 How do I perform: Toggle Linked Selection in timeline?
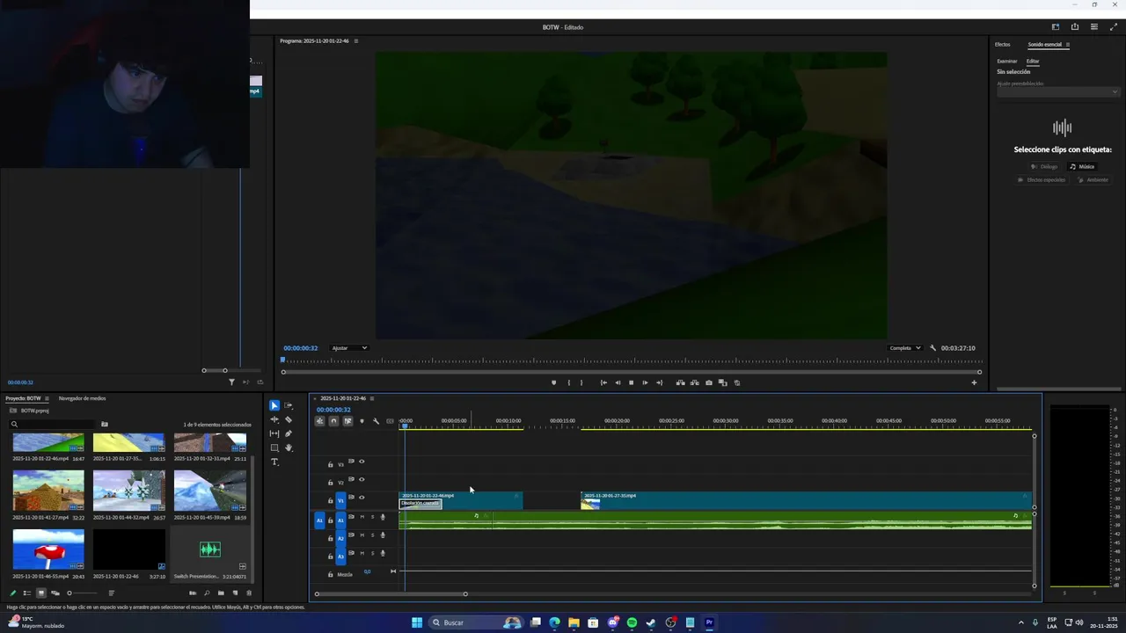347,421
